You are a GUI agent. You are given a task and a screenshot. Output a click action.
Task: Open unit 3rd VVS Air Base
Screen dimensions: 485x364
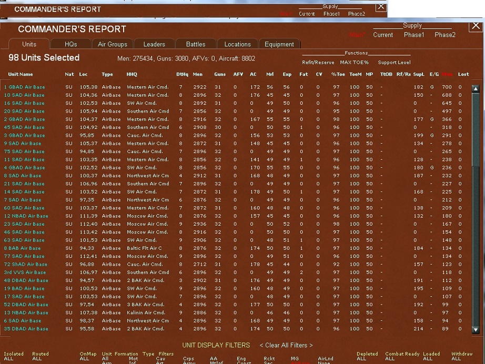tap(25, 272)
